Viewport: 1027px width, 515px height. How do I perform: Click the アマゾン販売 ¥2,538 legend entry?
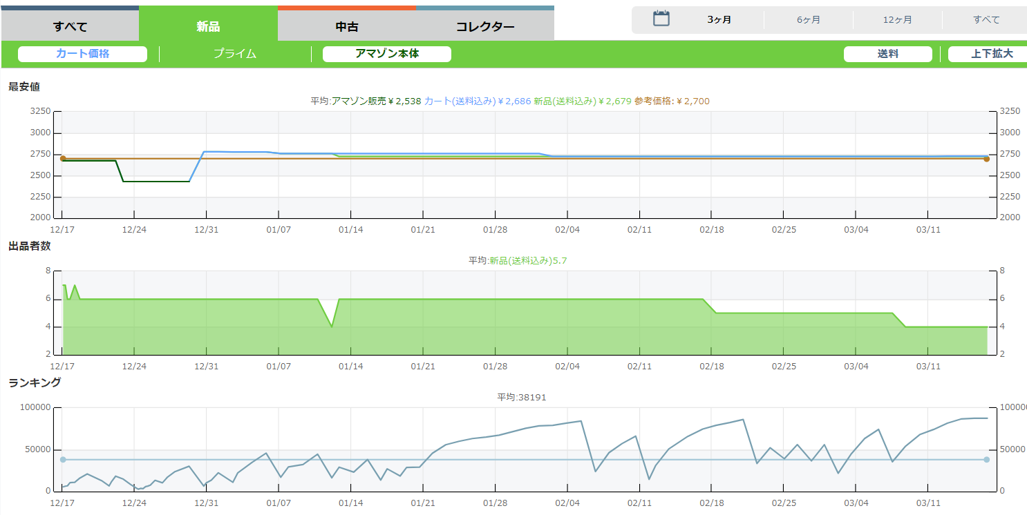[376, 101]
